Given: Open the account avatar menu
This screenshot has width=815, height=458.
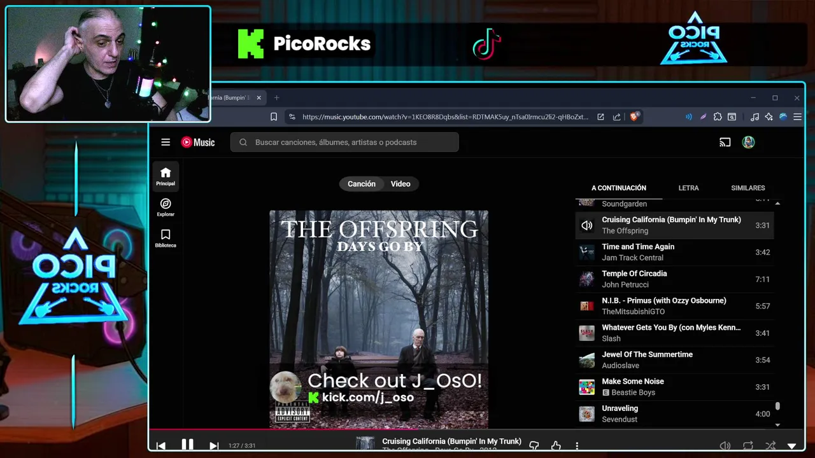Looking at the screenshot, I should point(748,142).
